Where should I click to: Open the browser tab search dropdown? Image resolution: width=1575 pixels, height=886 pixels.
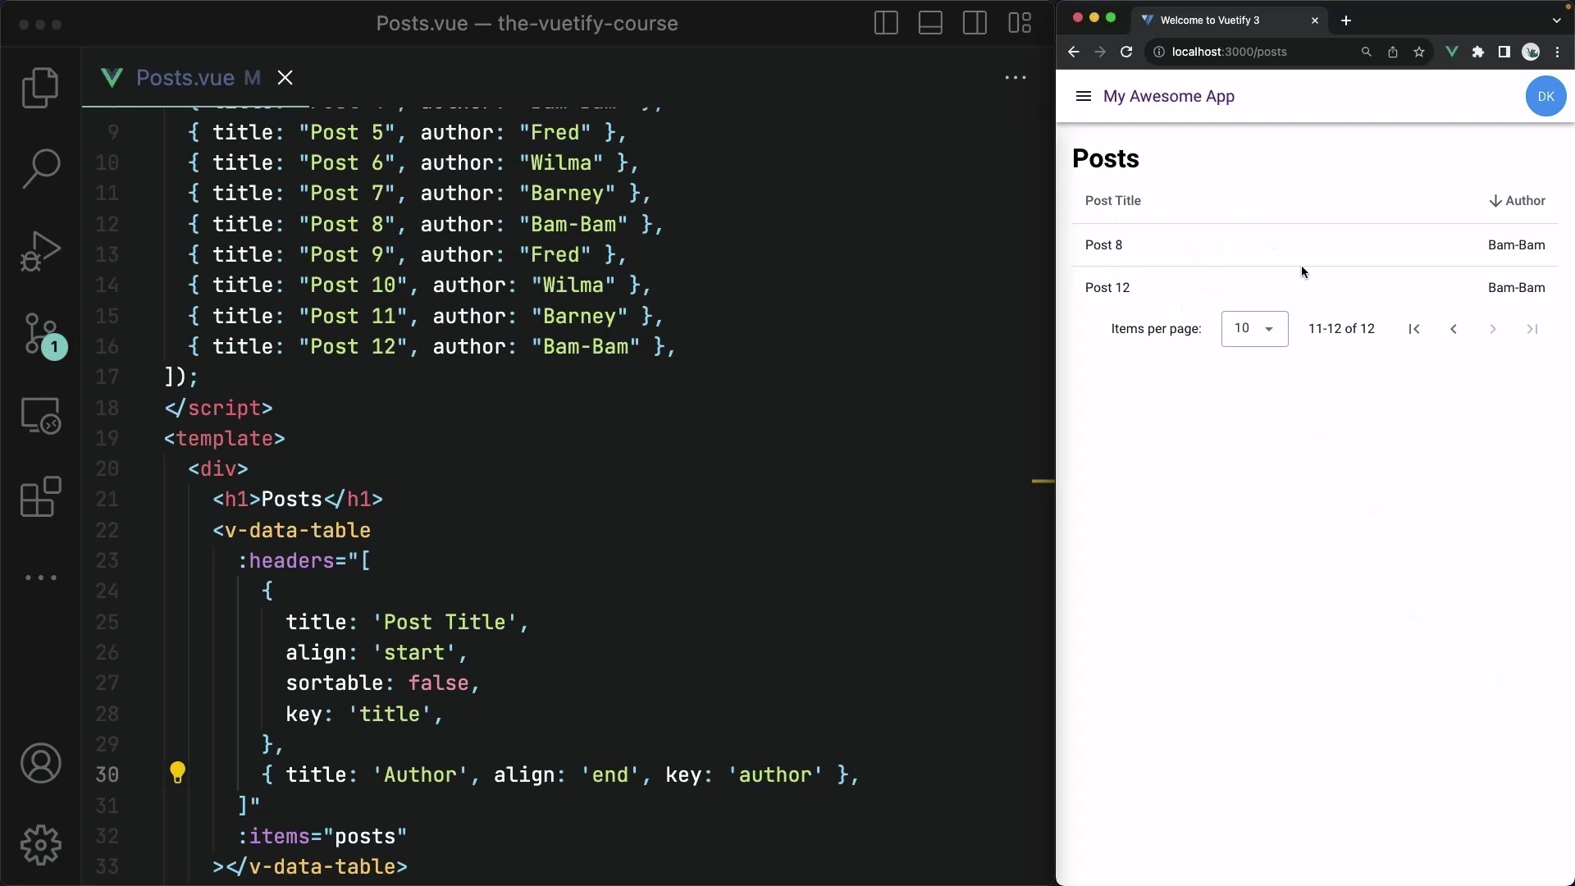(1557, 21)
